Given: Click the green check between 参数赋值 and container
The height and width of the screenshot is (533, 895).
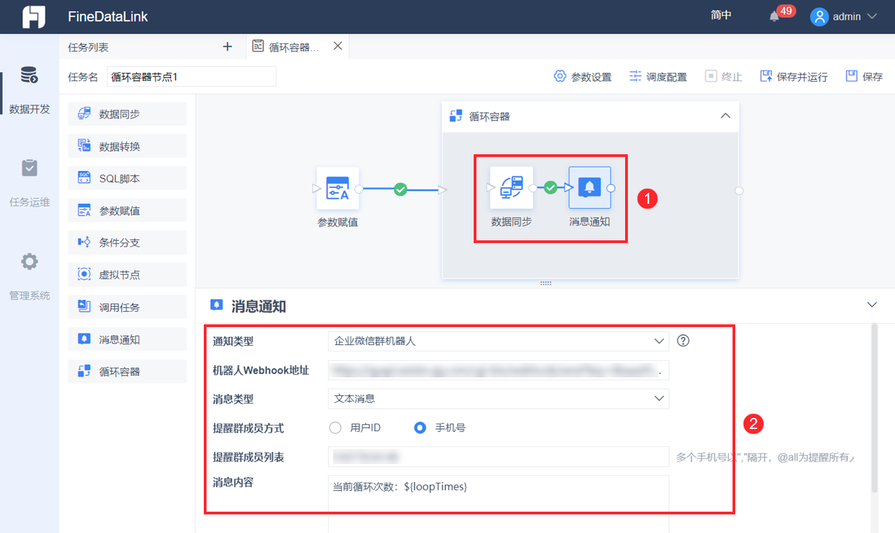Looking at the screenshot, I should pyautogui.click(x=401, y=189).
